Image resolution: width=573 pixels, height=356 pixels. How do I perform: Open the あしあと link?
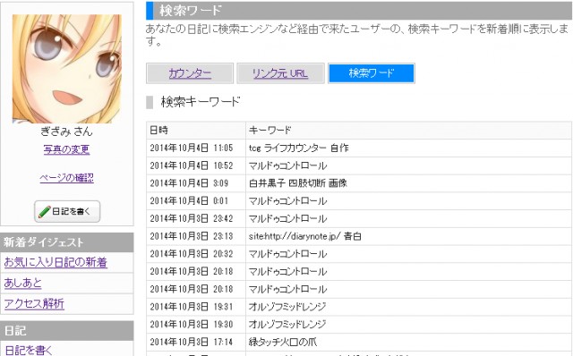(x=22, y=283)
